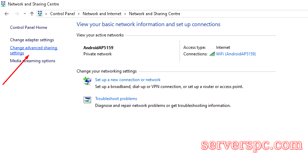This screenshot has width=308, height=154.
Task: Navigate to Network and Internet breadcrumb
Action: [102, 14]
